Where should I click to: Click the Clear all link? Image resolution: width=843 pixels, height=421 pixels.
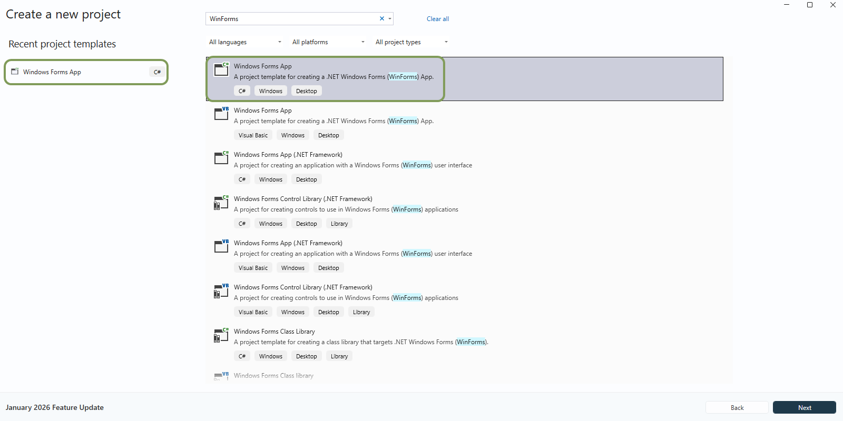(438, 19)
